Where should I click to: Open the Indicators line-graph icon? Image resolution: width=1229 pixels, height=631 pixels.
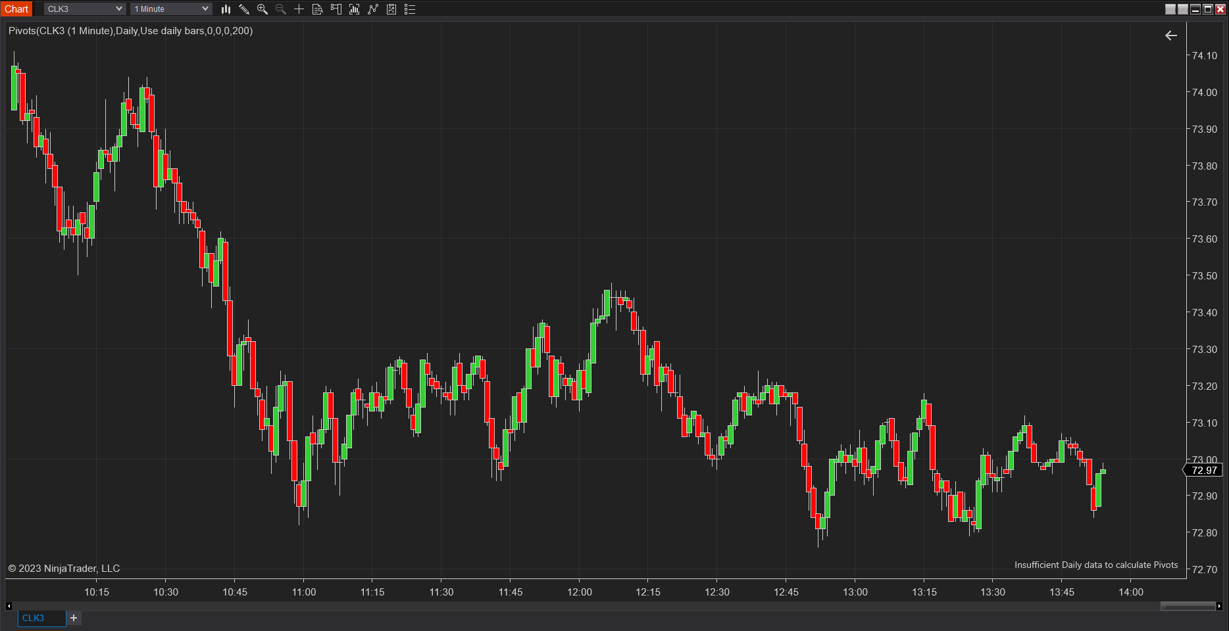(373, 9)
